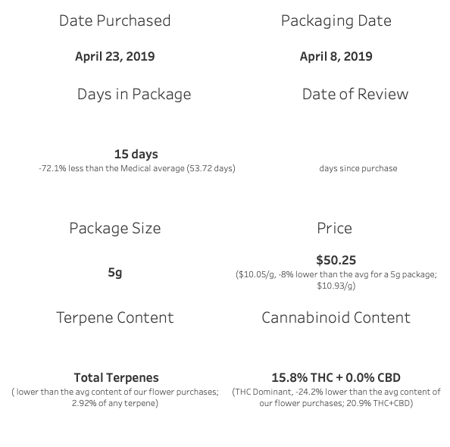Viewport: 450px width, 447px height.
Task: Click the Packaging Date heading
Action: (x=336, y=21)
